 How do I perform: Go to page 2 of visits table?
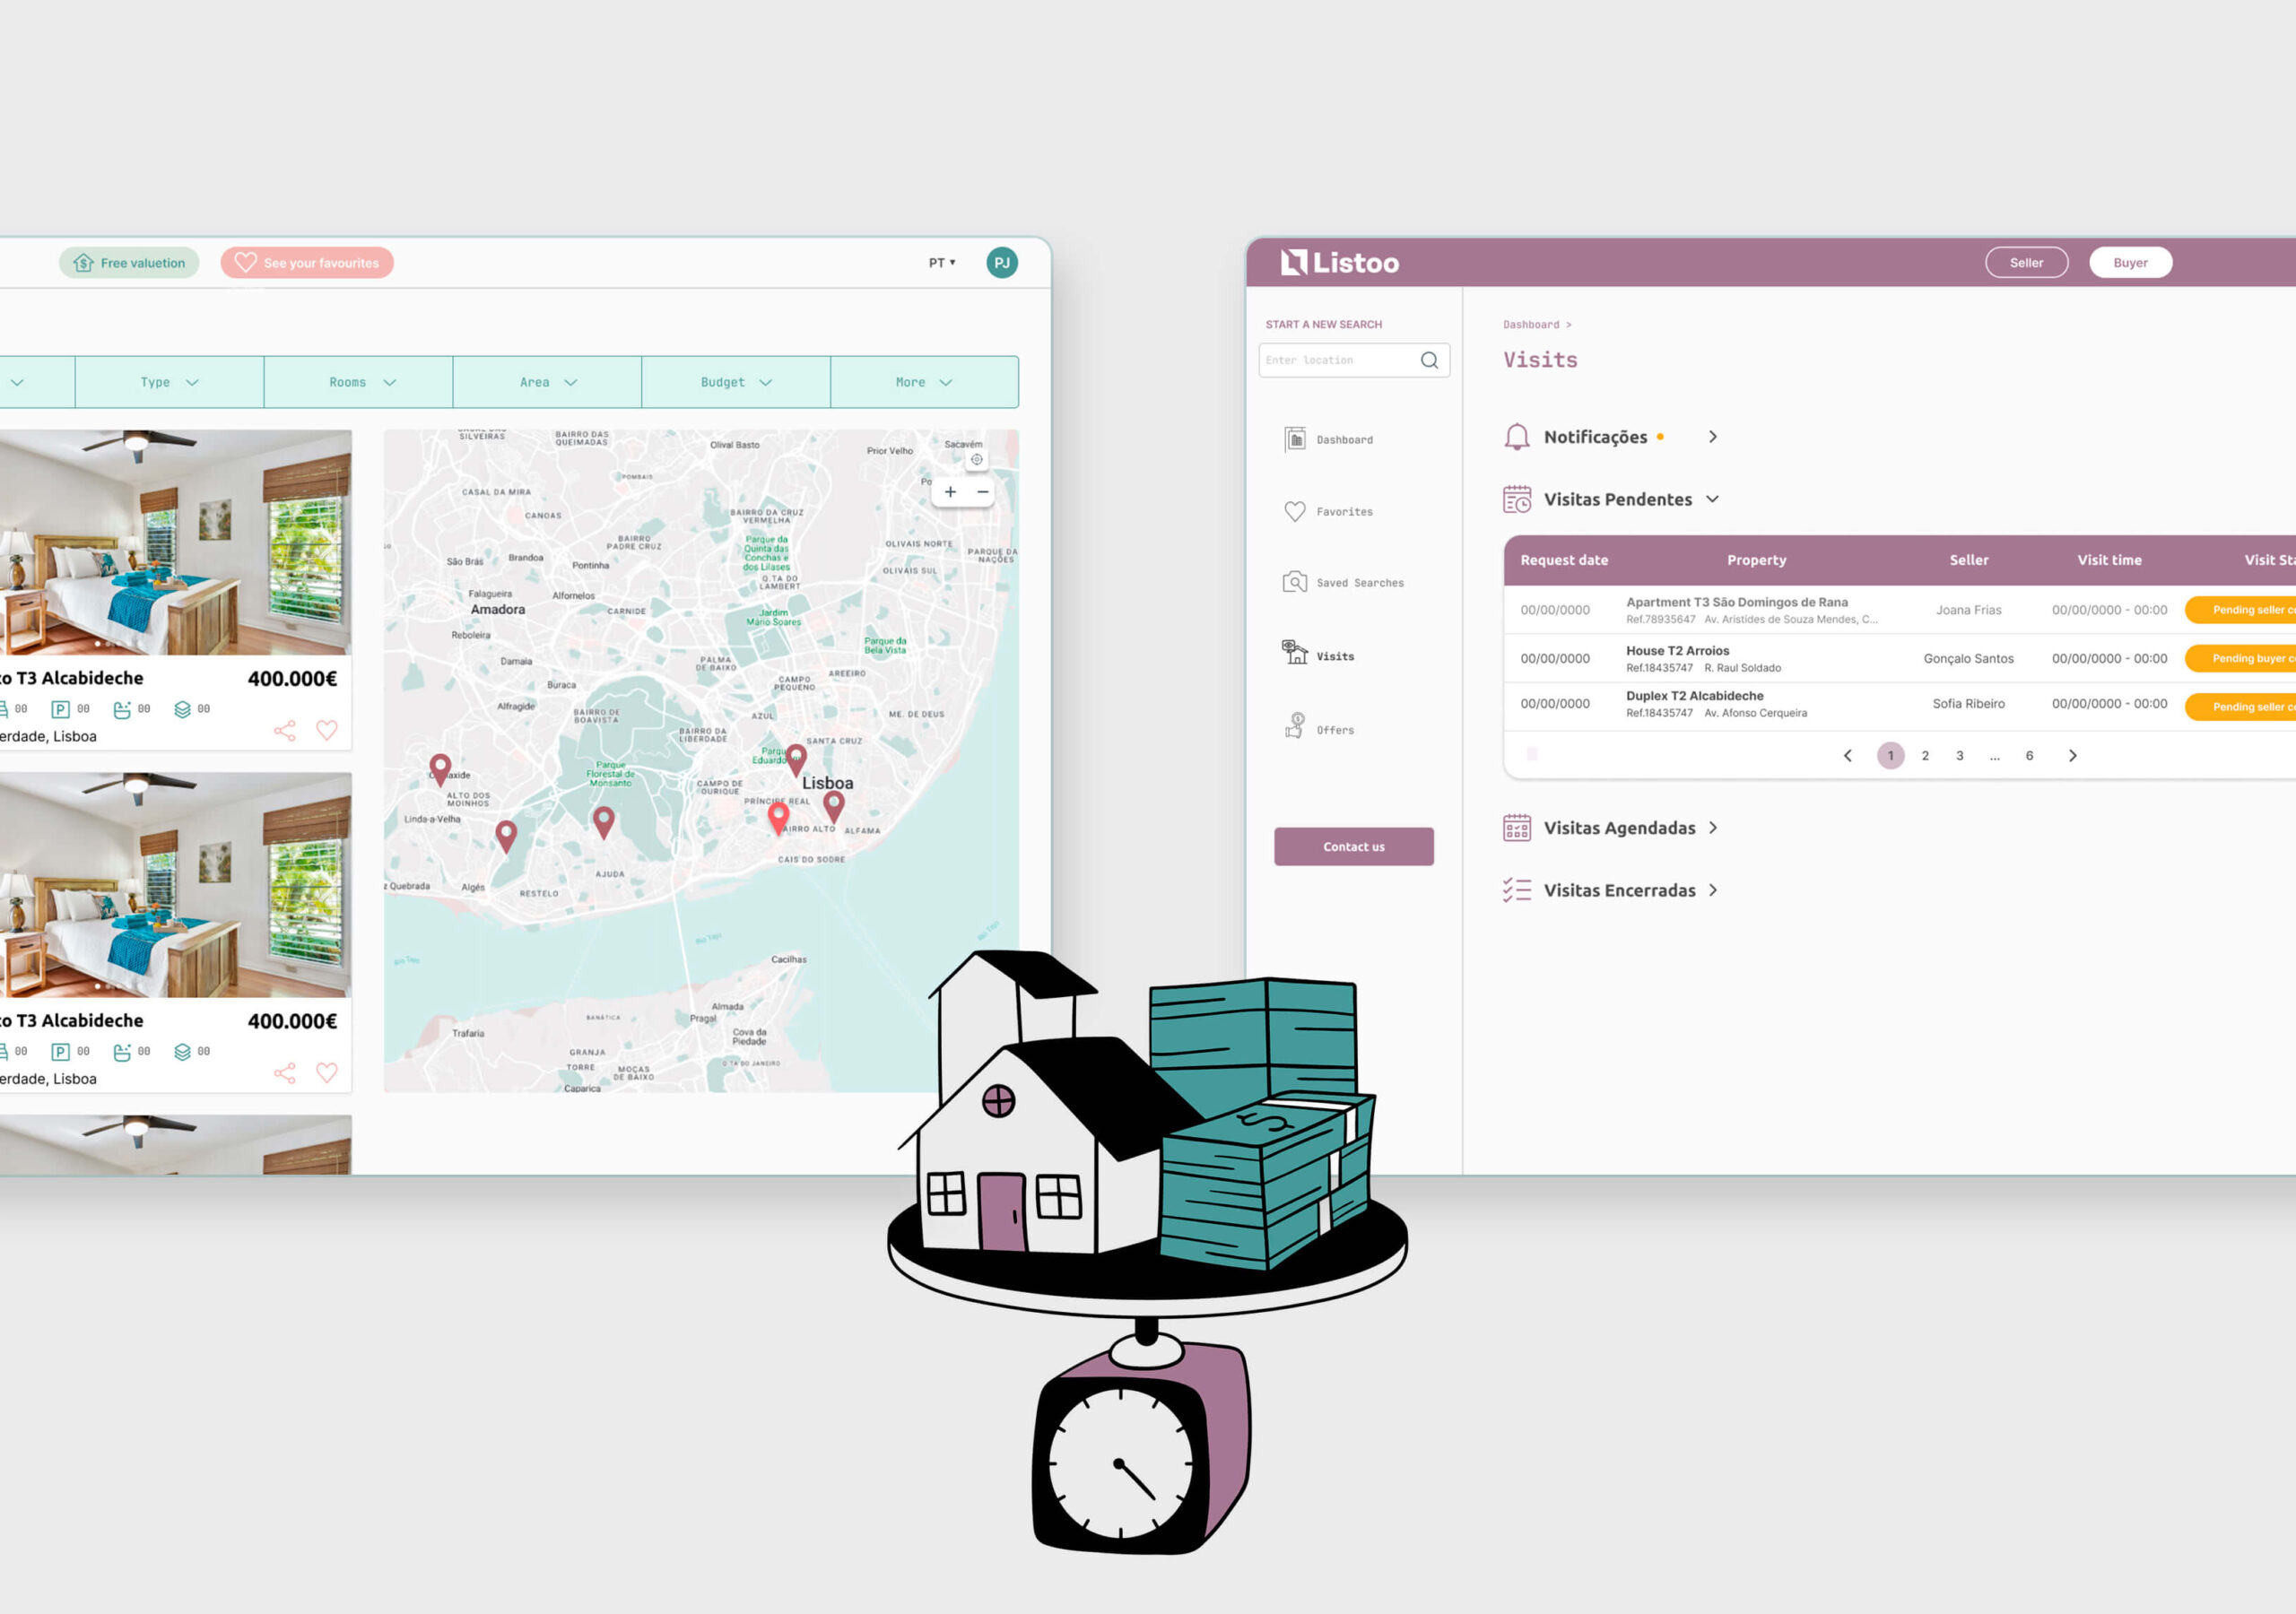click(1924, 756)
